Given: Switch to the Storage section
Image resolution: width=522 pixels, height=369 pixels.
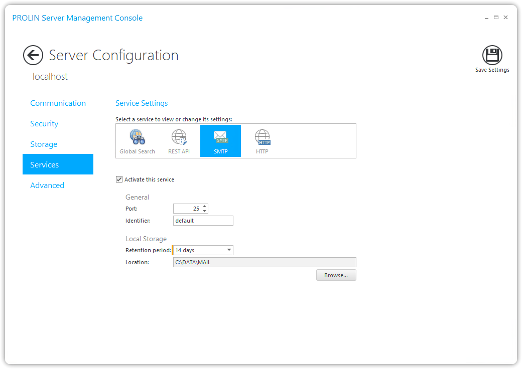Looking at the screenshot, I should (44, 144).
